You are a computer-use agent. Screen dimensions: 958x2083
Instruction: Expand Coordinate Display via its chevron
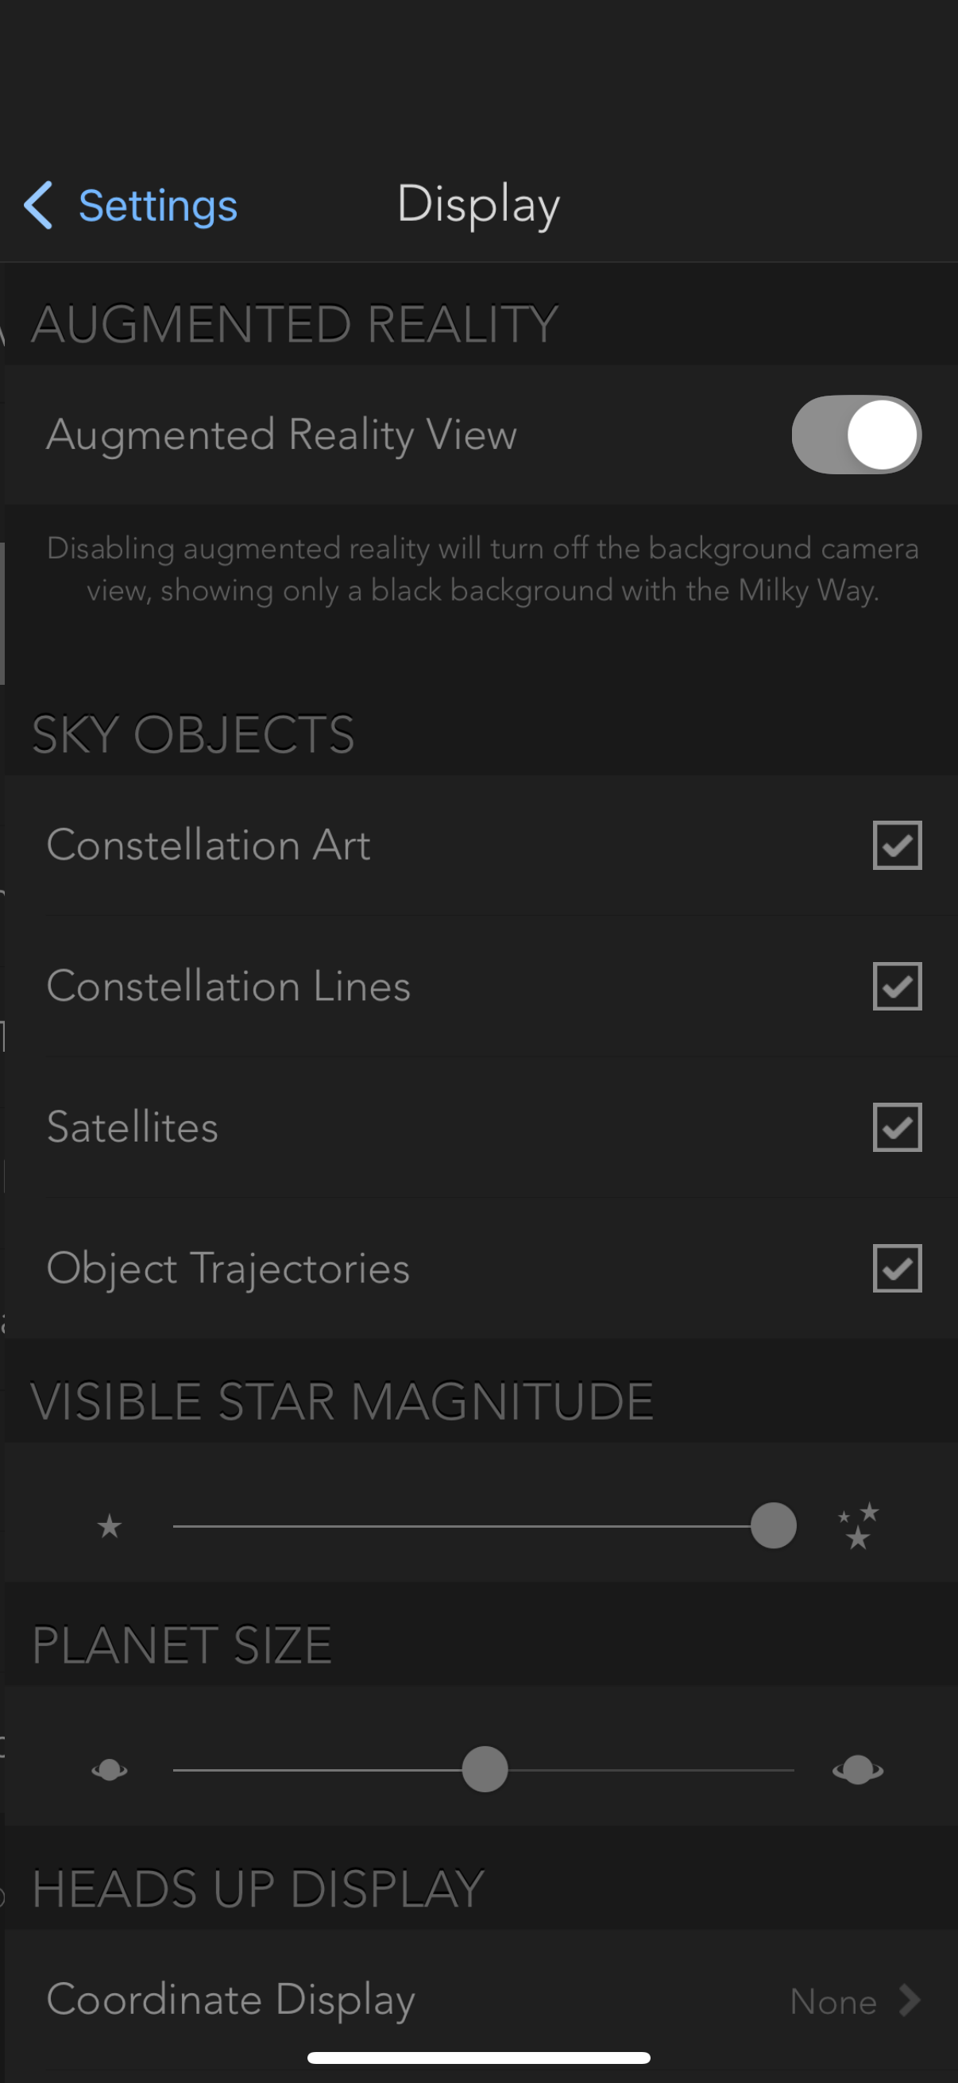click(x=909, y=2000)
